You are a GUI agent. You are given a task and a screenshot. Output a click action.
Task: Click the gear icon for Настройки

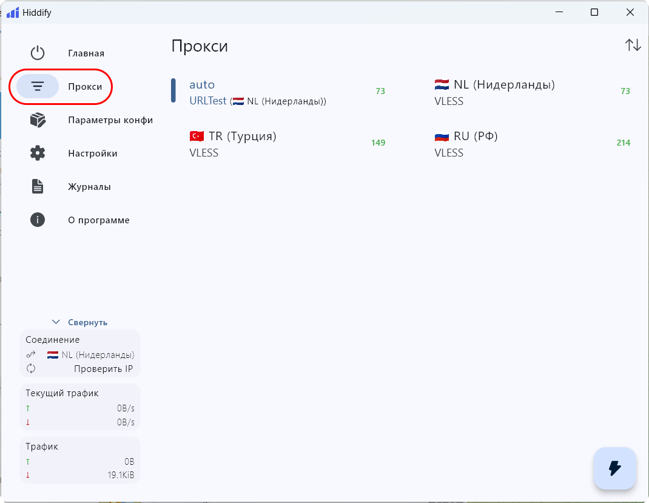pyautogui.click(x=38, y=154)
